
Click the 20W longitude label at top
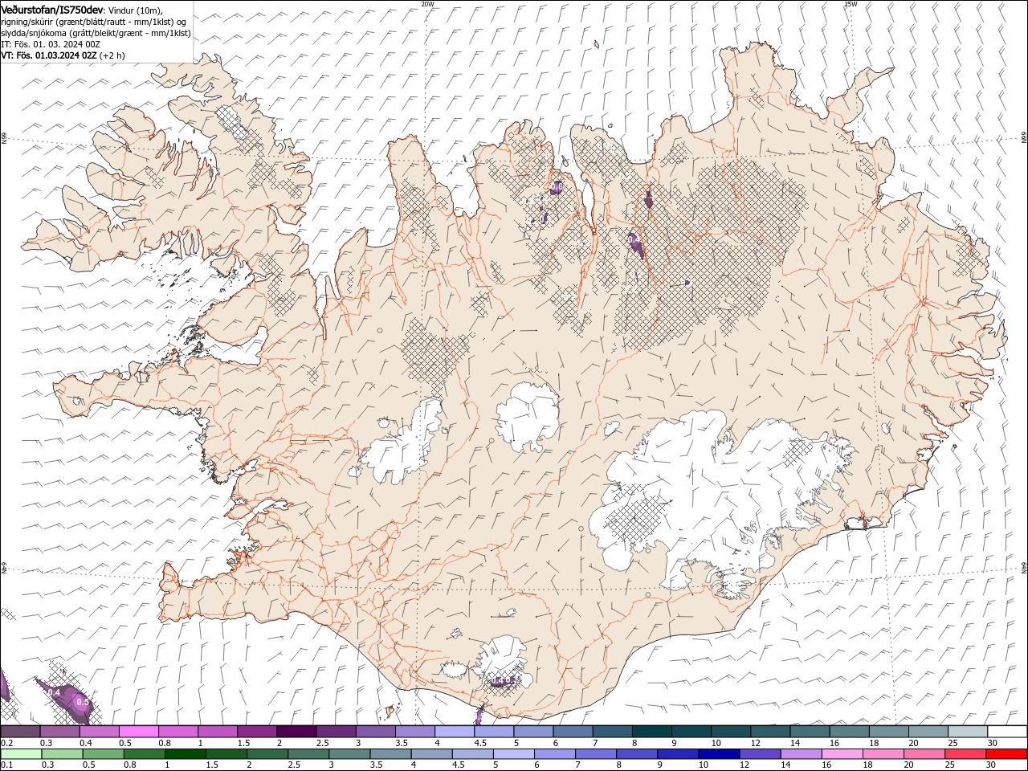(x=428, y=4)
